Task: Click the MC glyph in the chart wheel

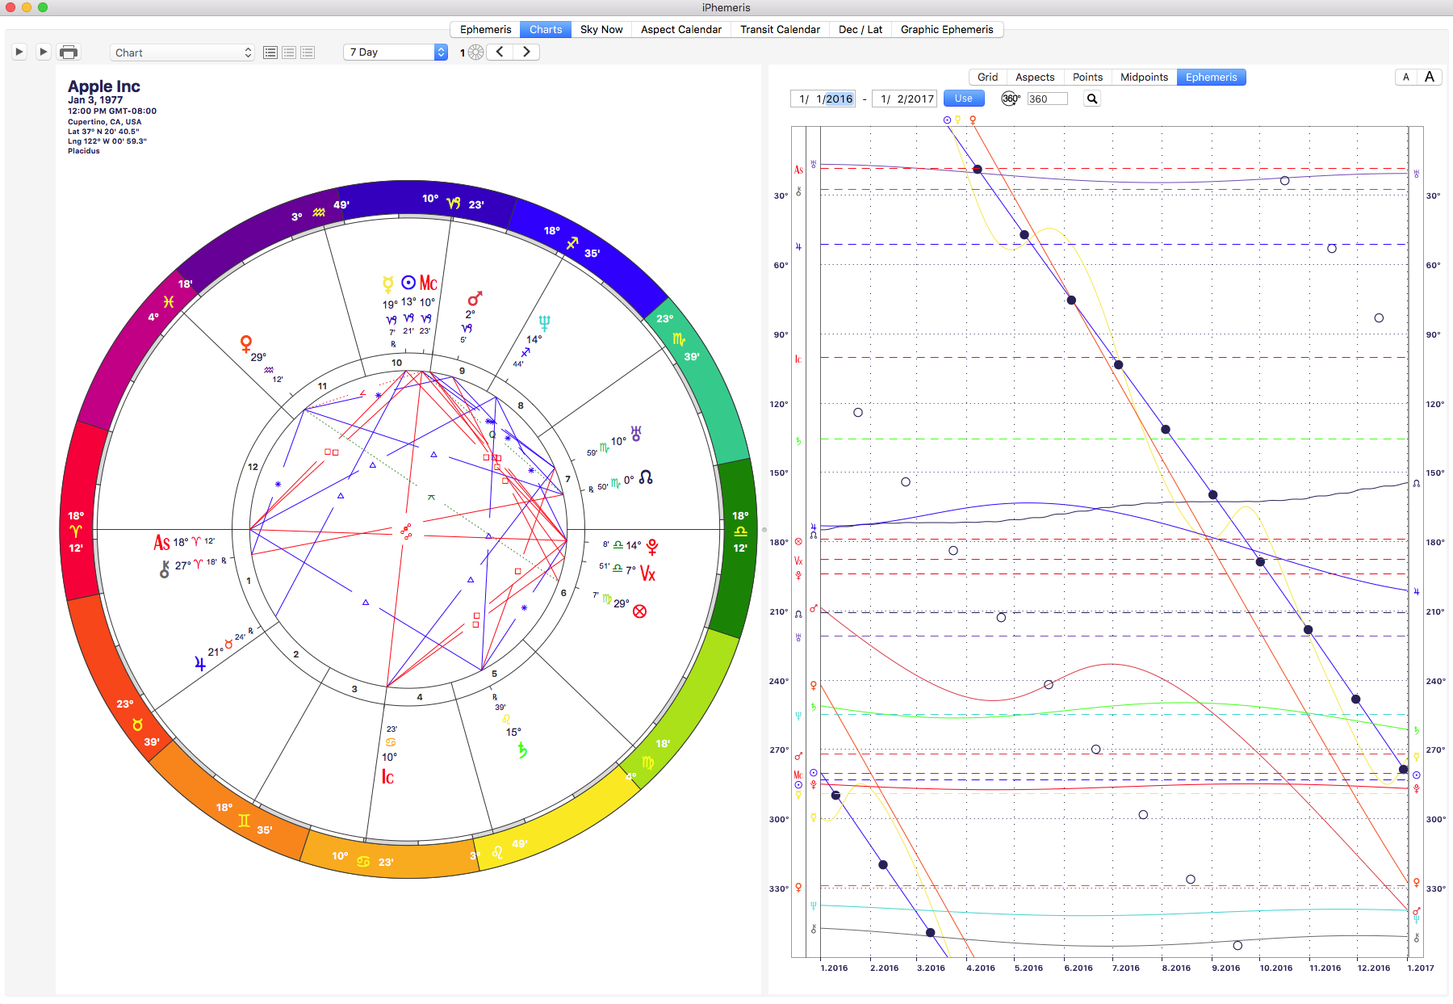Action: click(x=429, y=283)
